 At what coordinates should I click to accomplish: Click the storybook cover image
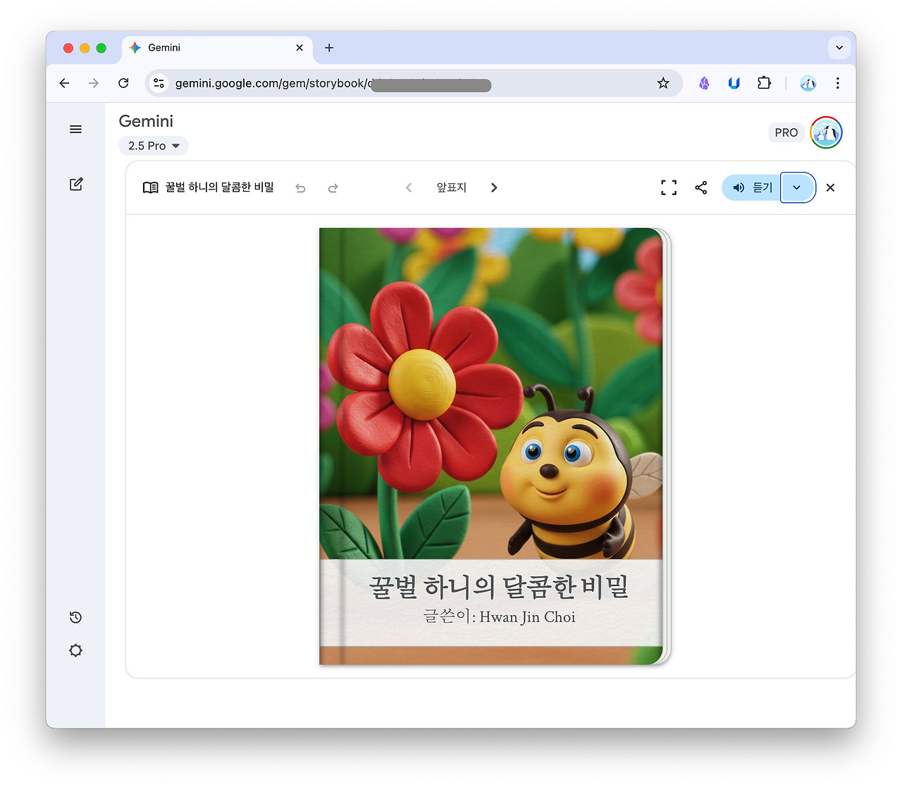(491, 446)
